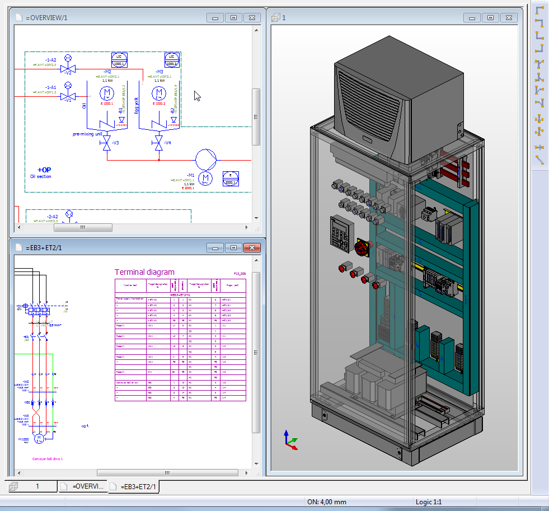Screen dimensions: 549x511
Task: Select the jumper connection symbol
Action: point(539,132)
